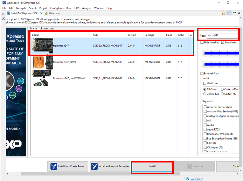Switch to the Processors tab
243x181 pixels.
click(x=47, y=28)
